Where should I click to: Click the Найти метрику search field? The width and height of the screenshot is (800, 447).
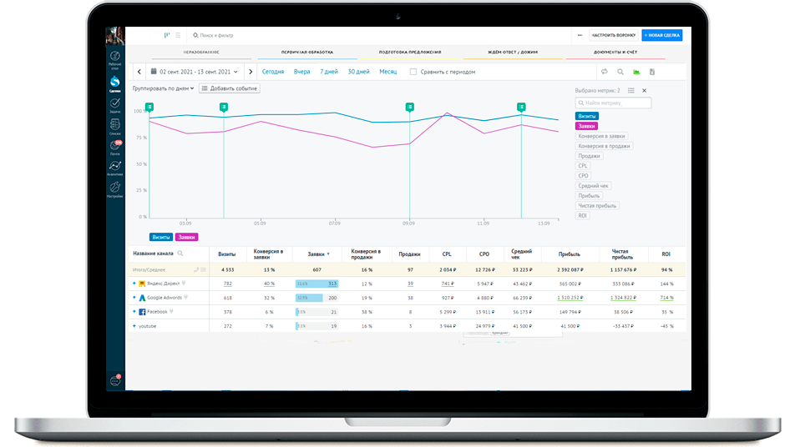[x=613, y=103]
